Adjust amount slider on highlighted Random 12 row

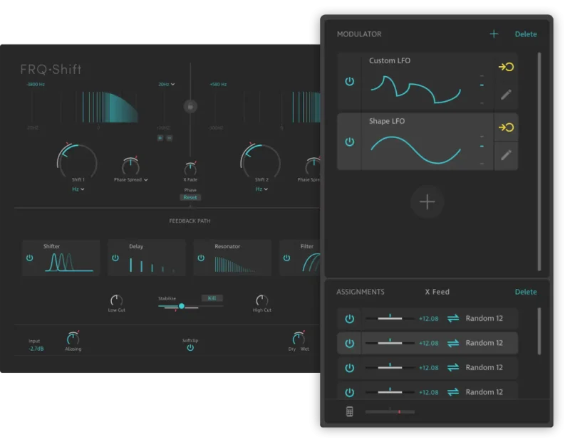click(x=390, y=343)
